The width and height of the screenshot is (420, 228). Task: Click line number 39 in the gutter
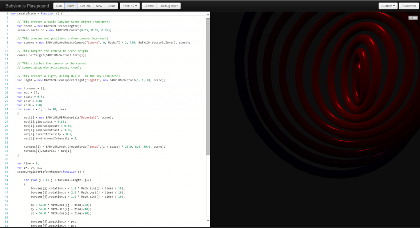[x=7, y=172]
